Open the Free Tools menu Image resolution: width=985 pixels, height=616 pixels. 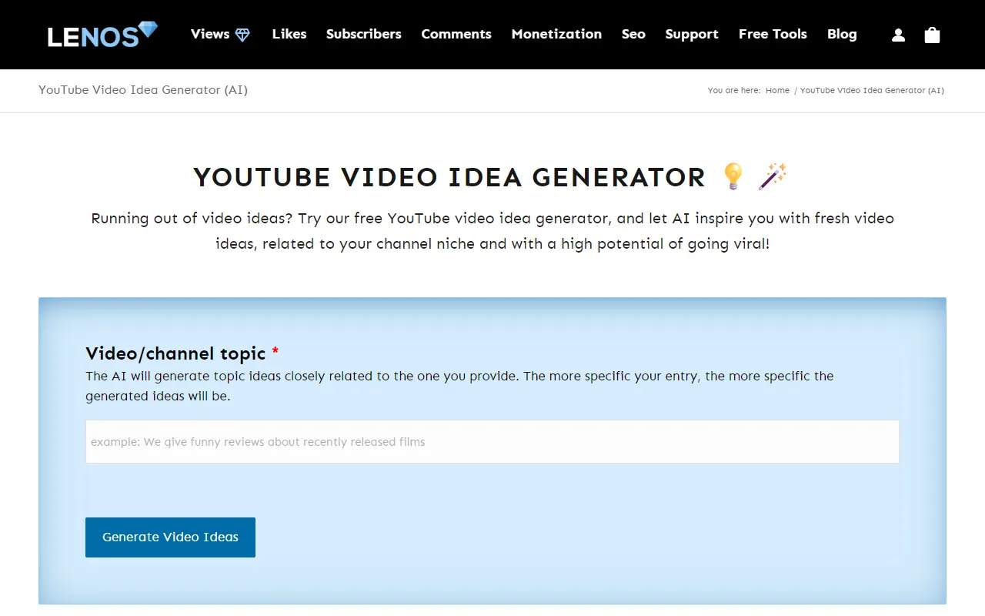coord(773,34)
